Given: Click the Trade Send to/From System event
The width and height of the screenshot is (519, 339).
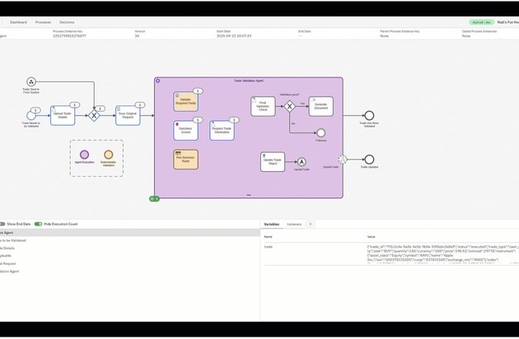Looking at the screenshot, I should click(31, 81).
